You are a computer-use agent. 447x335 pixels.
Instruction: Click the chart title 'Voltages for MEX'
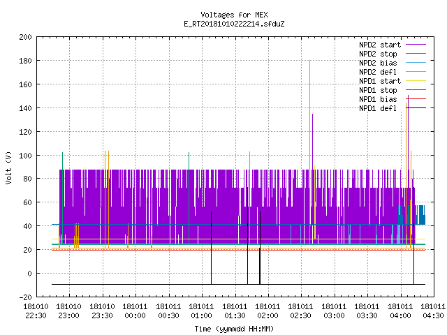(234, 15)
